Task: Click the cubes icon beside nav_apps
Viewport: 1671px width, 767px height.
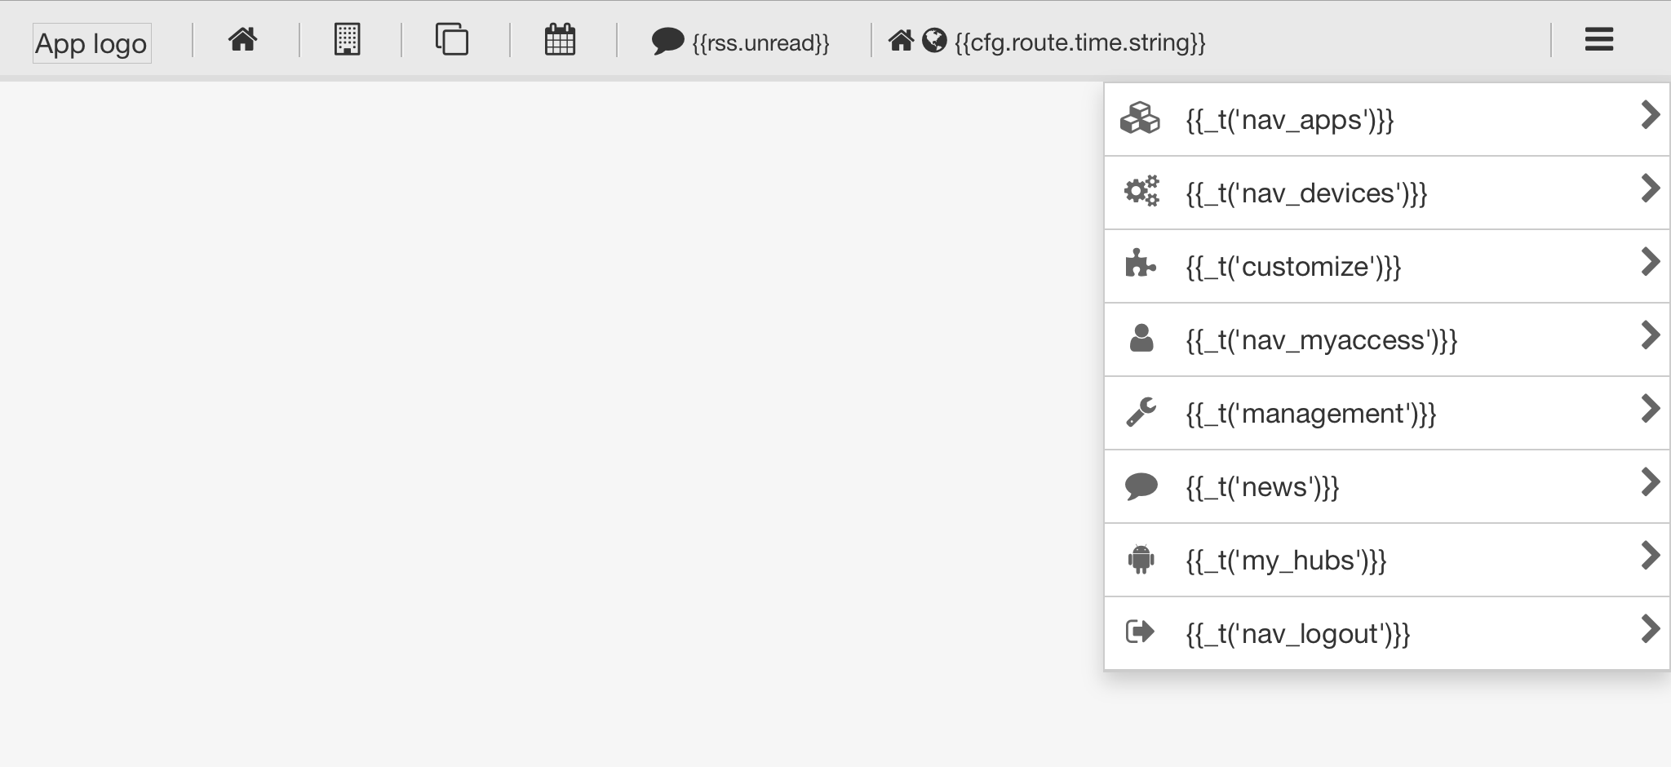Action: tap(1140, 119)
